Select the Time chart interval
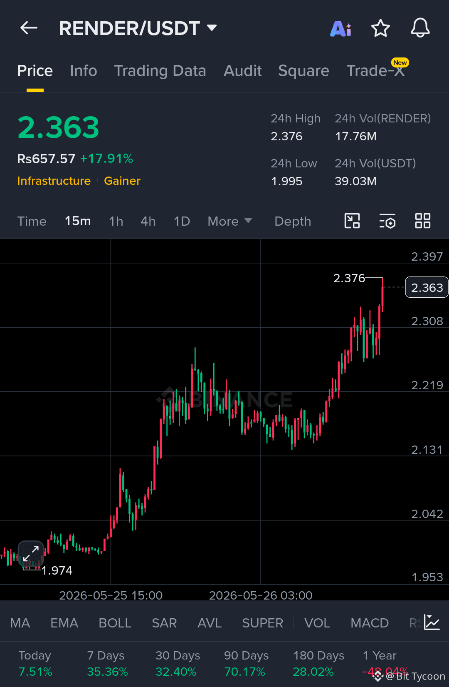 (x=32, y=221)
